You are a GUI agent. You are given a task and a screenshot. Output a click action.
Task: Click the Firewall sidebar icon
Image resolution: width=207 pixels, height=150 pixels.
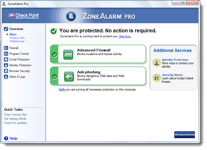point(6,48)
